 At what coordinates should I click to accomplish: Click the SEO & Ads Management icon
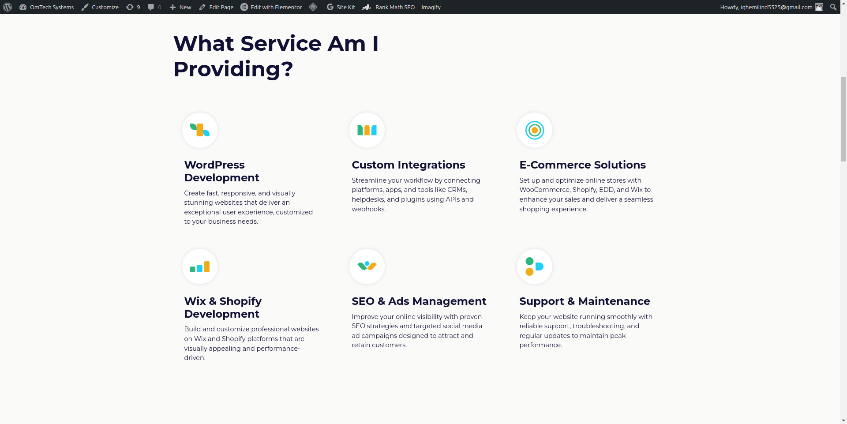(x=367, y=266)
